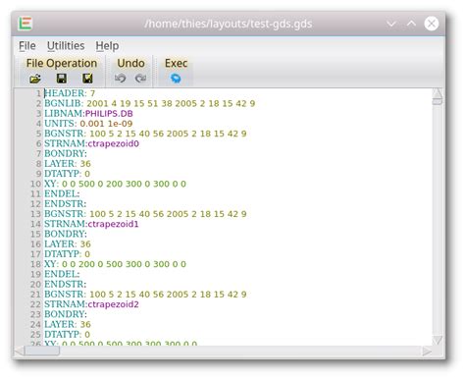Screen dimensions: 465x379
Task: Click the text 'STRNAM:ctrapezoid2'
Action: coord(91,304)
